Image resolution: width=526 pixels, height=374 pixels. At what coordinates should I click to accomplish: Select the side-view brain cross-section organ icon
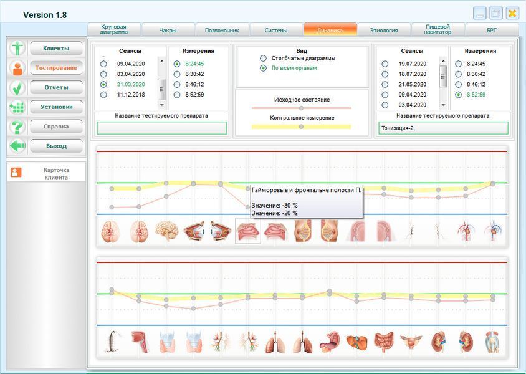pyautogui.click(x=166, y=231)
